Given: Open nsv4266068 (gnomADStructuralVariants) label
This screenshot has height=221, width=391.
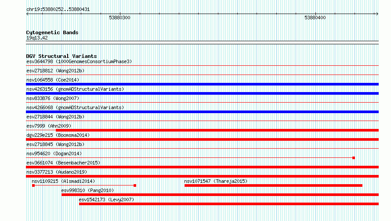Looking at the screenshot, I should [x=75, y=107].
